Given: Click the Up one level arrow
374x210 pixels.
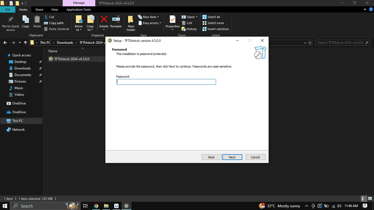Looking at the screenshot, I should tap(25, 43).
